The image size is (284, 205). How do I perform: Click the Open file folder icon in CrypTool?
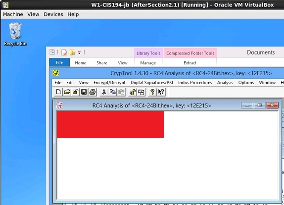[67, 92]
